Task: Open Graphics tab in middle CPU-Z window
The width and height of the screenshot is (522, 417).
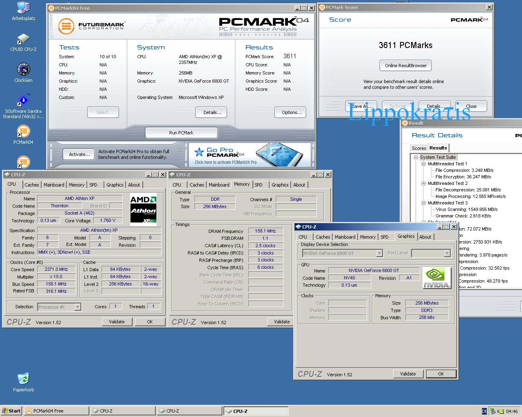Action: coord(280,185)
